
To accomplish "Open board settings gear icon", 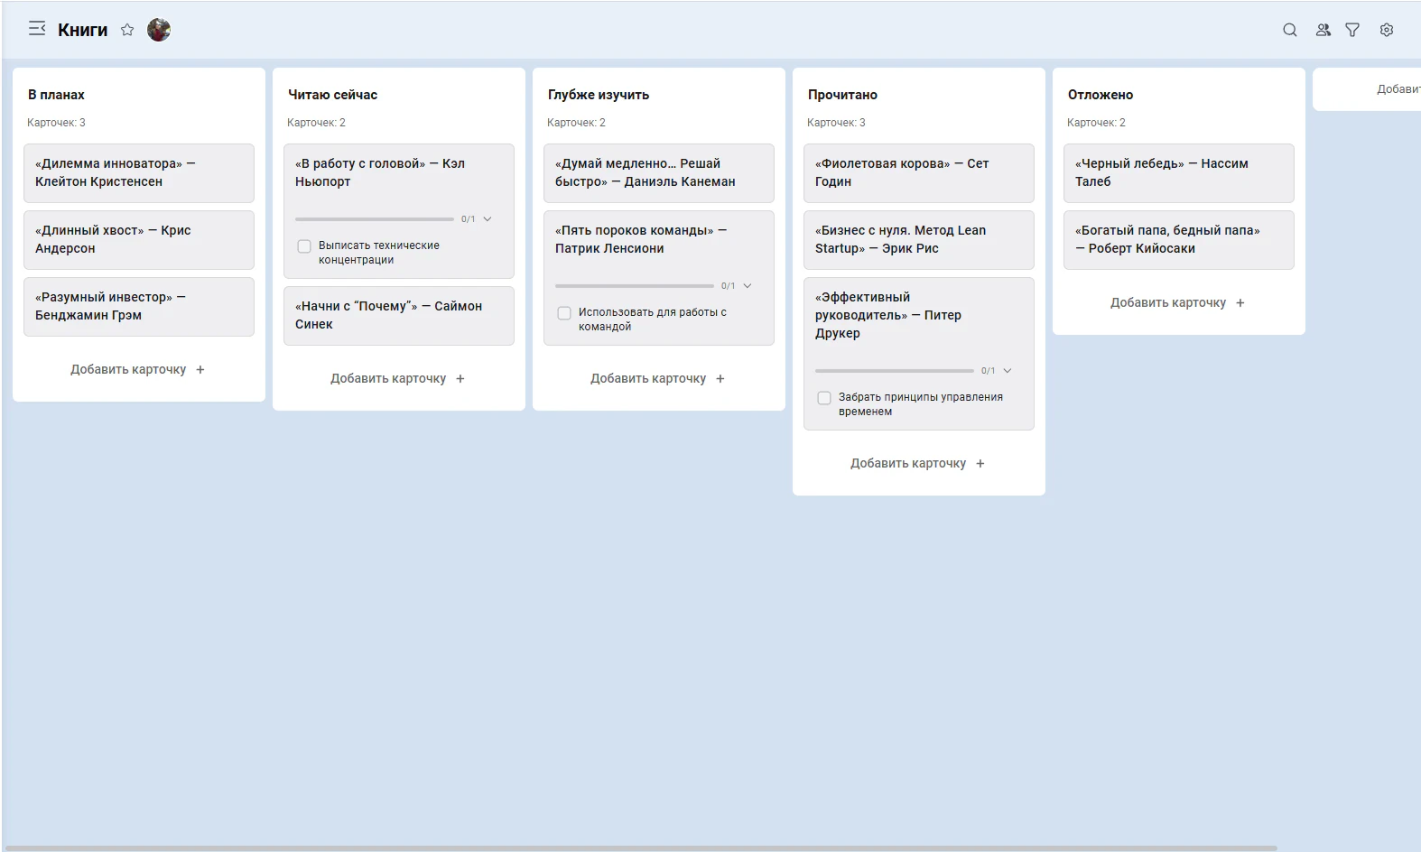I will click(x=1387, y=30).
